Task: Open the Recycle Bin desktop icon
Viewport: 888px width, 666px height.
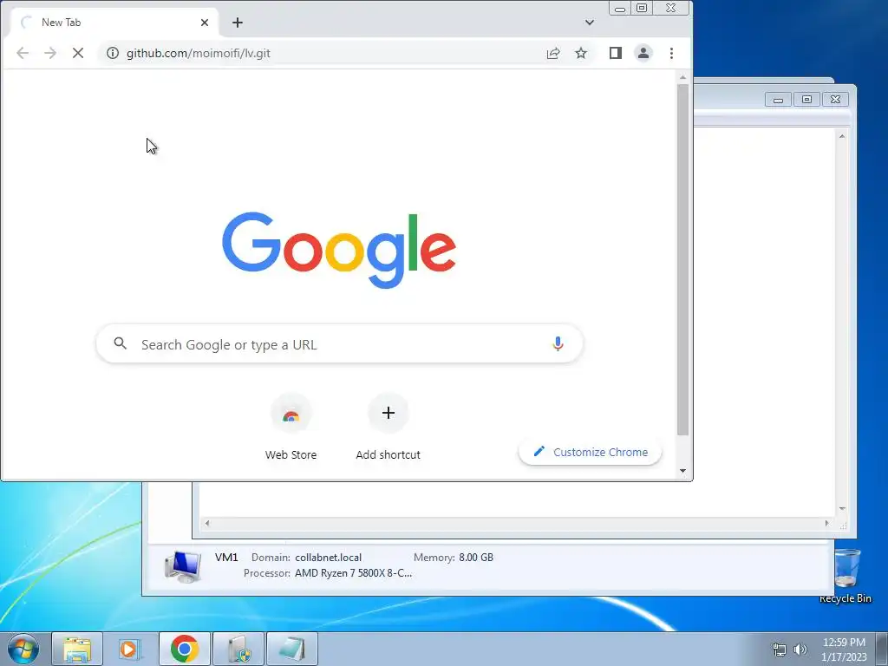Action: click(x=846, y=576)
